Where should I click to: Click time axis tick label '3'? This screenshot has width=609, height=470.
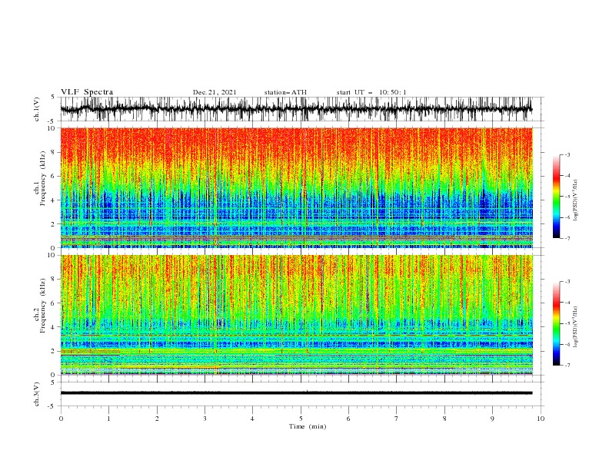[x=205, y=419]
